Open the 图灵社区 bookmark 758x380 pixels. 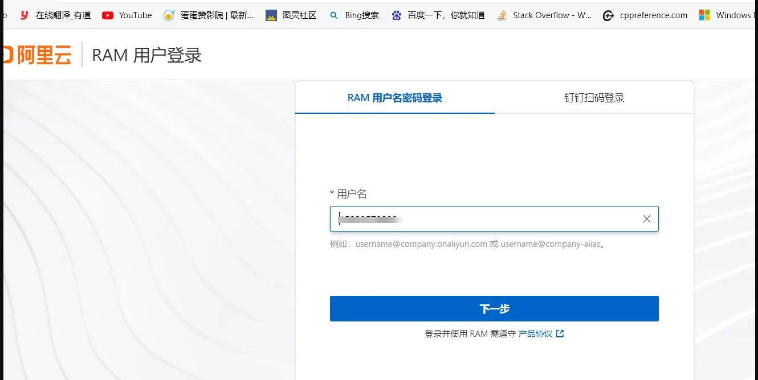coord(291,15)
